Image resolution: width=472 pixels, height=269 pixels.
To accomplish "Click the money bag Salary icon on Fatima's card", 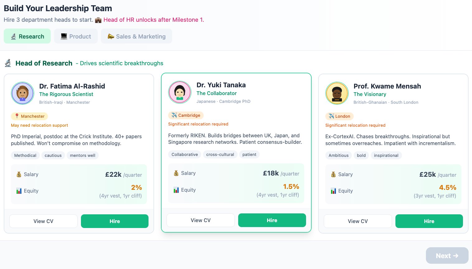I will (19, 175).
